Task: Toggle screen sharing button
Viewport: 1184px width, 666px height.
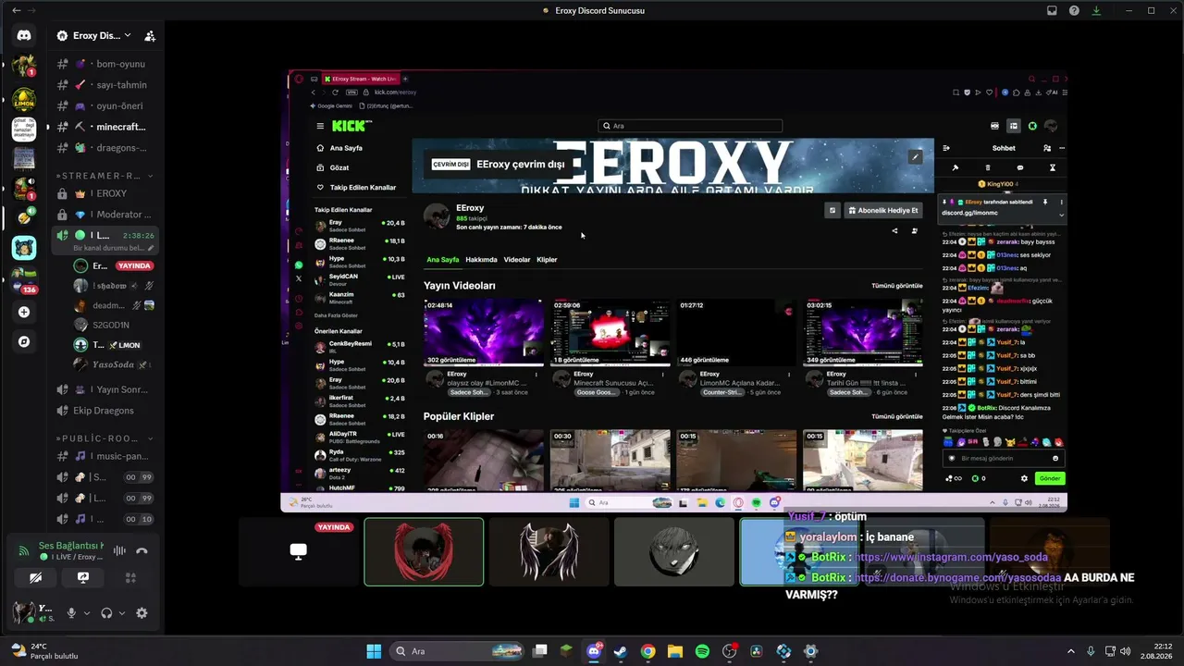Action: point(83,577)
